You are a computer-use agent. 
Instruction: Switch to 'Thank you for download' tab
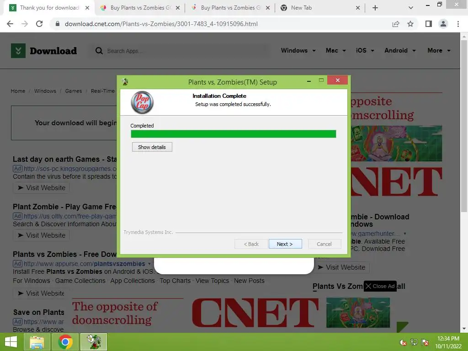point(49,8)
